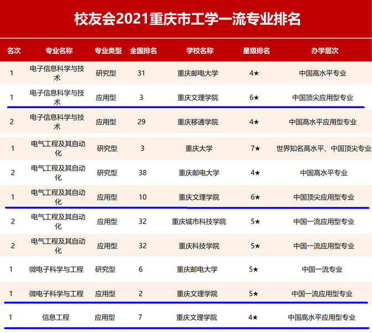This screenshot has width=372, height=333.
Task: Click the national rank 29 cell
Action: pos(141,122)
